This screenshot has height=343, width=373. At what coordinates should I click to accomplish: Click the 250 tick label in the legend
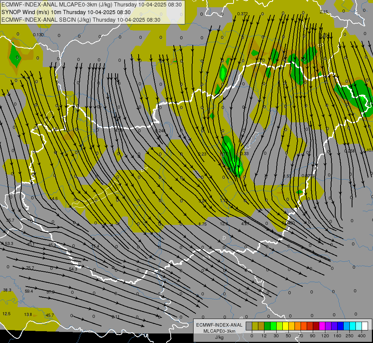(x=349, y=336)
